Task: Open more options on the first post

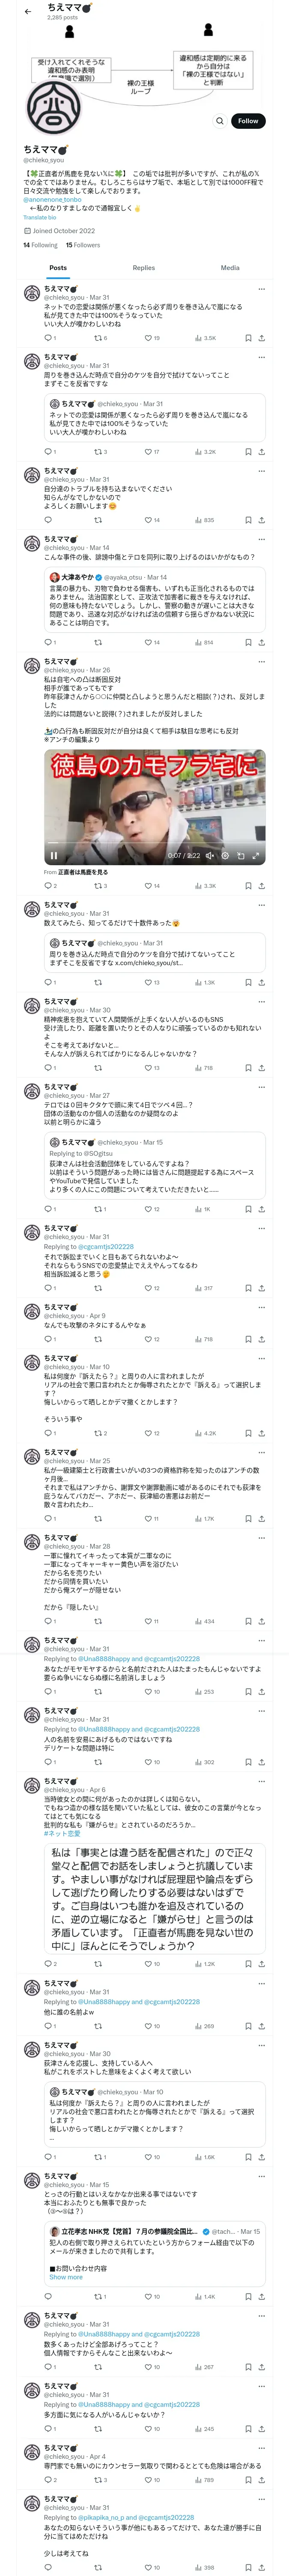Action: 261,289
